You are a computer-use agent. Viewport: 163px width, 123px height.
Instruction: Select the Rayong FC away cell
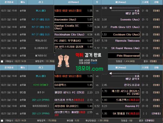120,106
